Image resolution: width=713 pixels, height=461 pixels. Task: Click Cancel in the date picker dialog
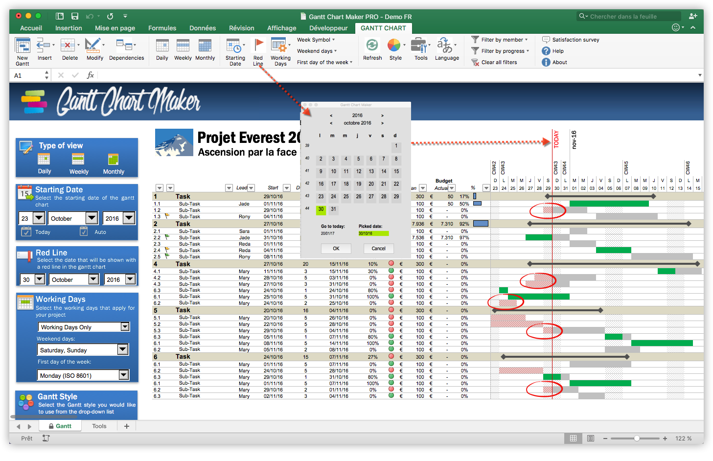coord(378,249)
